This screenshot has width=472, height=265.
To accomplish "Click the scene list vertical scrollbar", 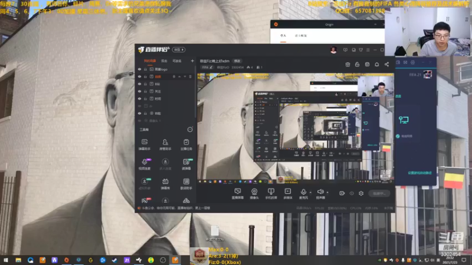I will 195,93.
